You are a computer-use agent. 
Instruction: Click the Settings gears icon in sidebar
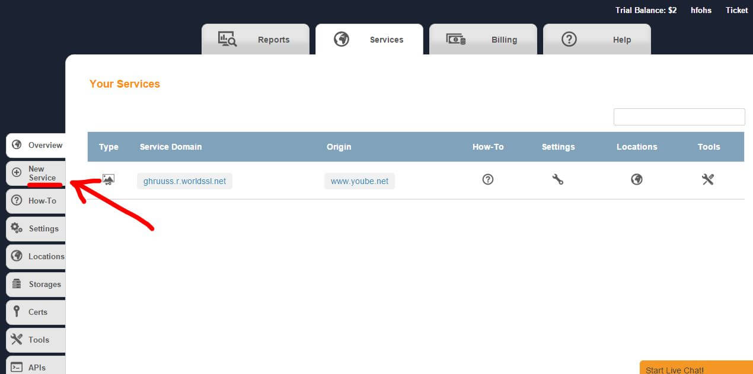pos(17,228)
